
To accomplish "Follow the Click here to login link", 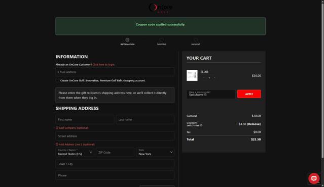I will click(x=103, y=65).
